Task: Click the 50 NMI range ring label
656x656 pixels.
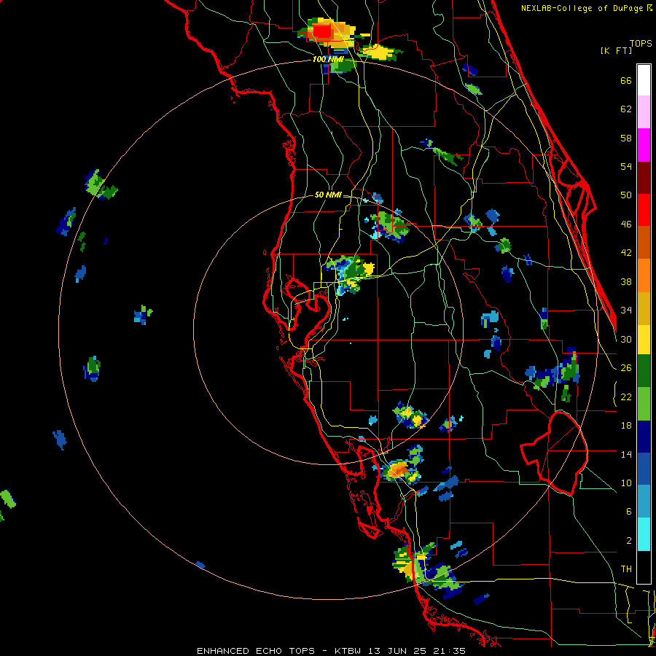Action: (x=327, y=195)
